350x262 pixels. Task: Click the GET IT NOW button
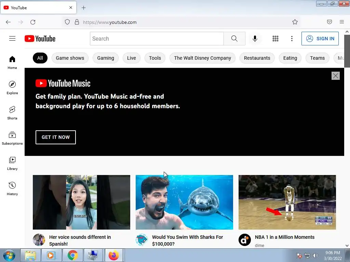(56, 137)
